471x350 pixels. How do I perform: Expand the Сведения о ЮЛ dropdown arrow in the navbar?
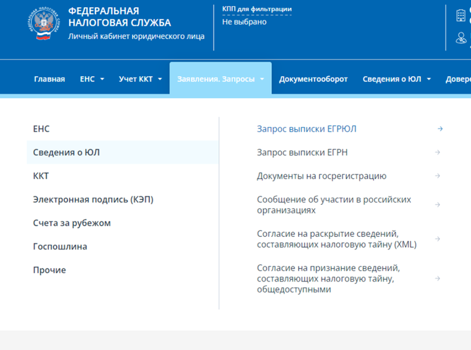tap(429, 79)
